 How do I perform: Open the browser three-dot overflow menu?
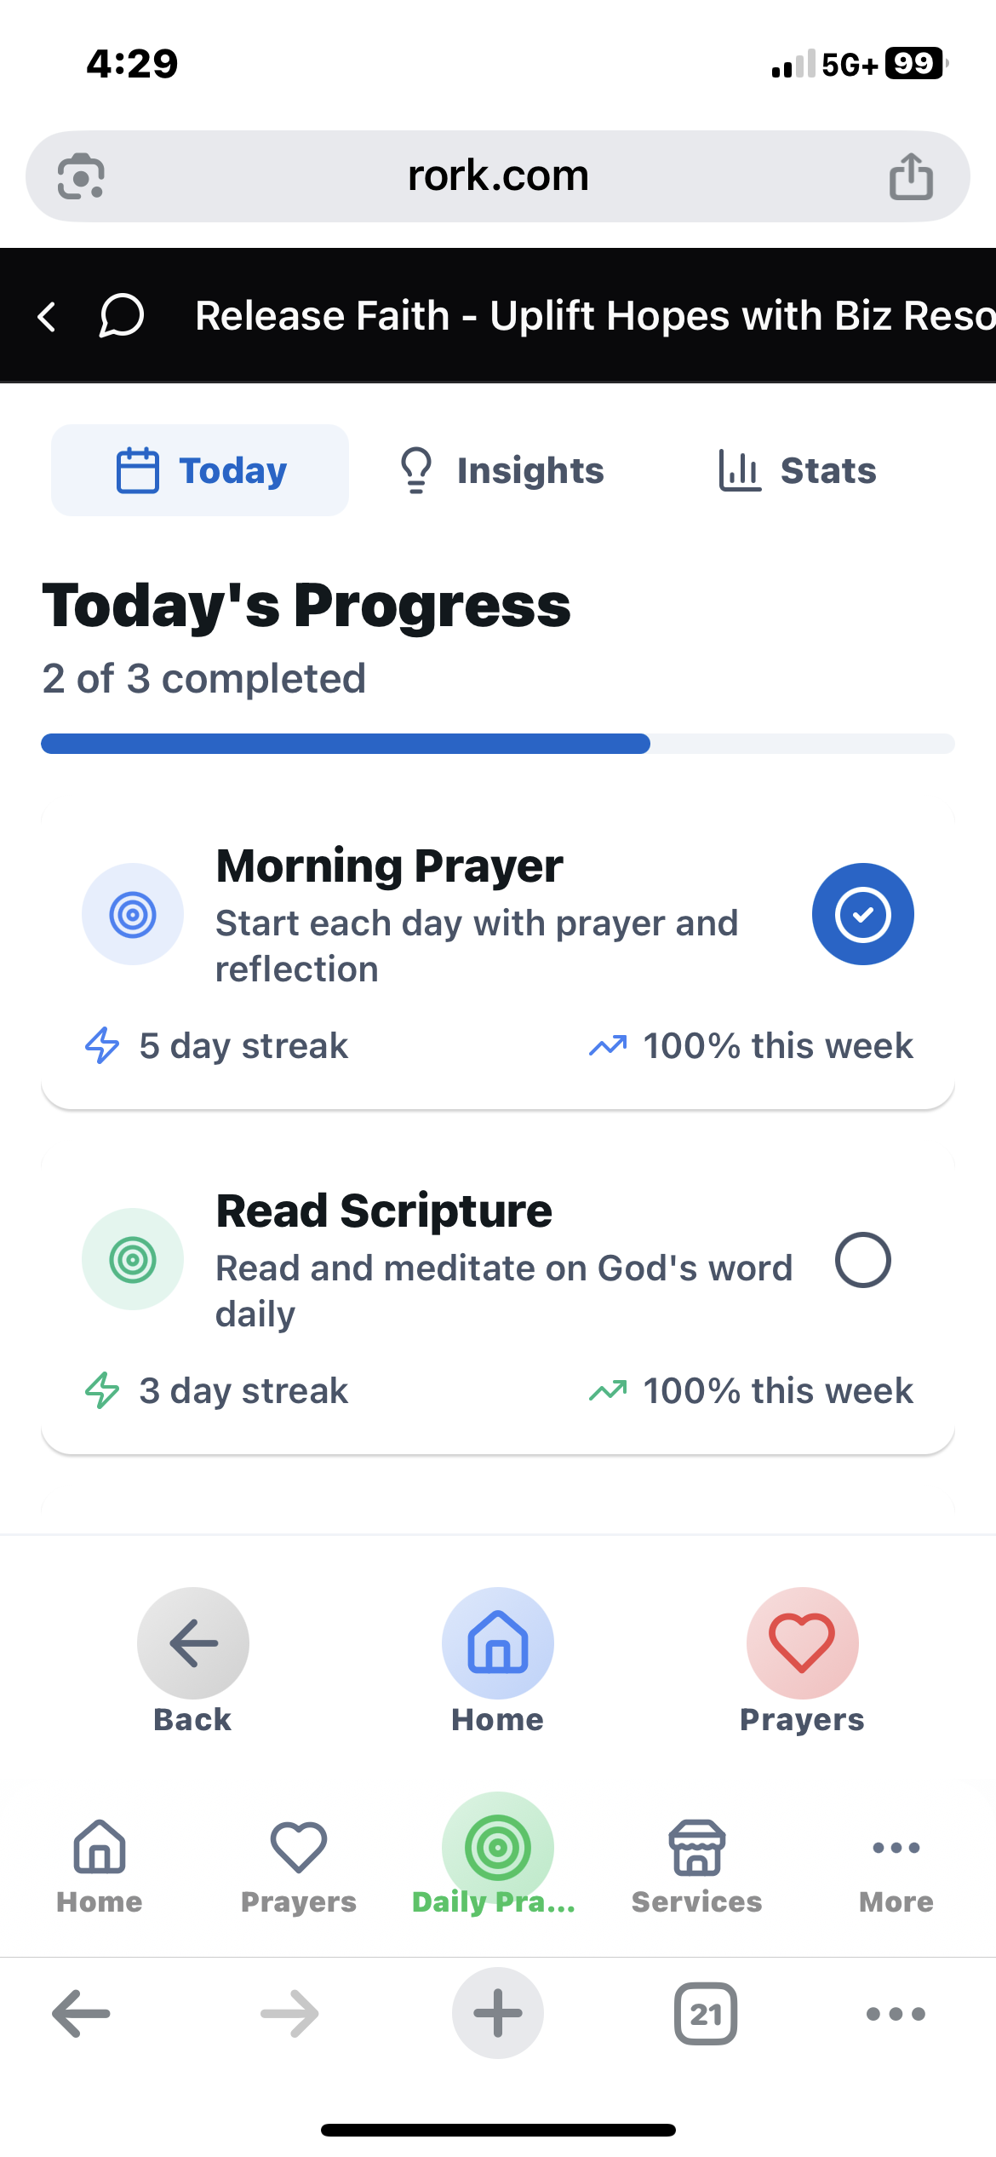pos(896,2014)
